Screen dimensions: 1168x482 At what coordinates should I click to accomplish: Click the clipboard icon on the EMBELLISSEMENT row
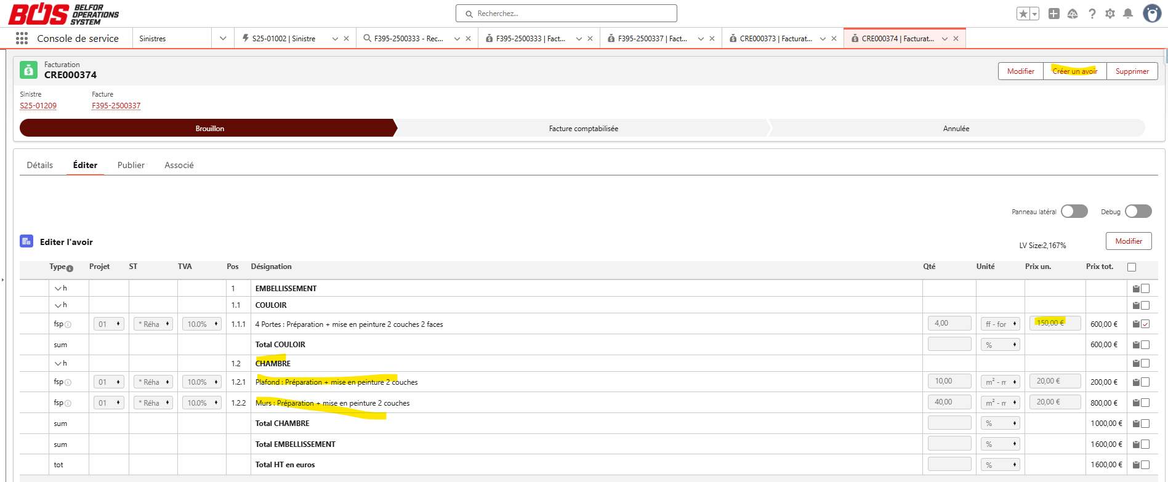[x=1136, y=288]
